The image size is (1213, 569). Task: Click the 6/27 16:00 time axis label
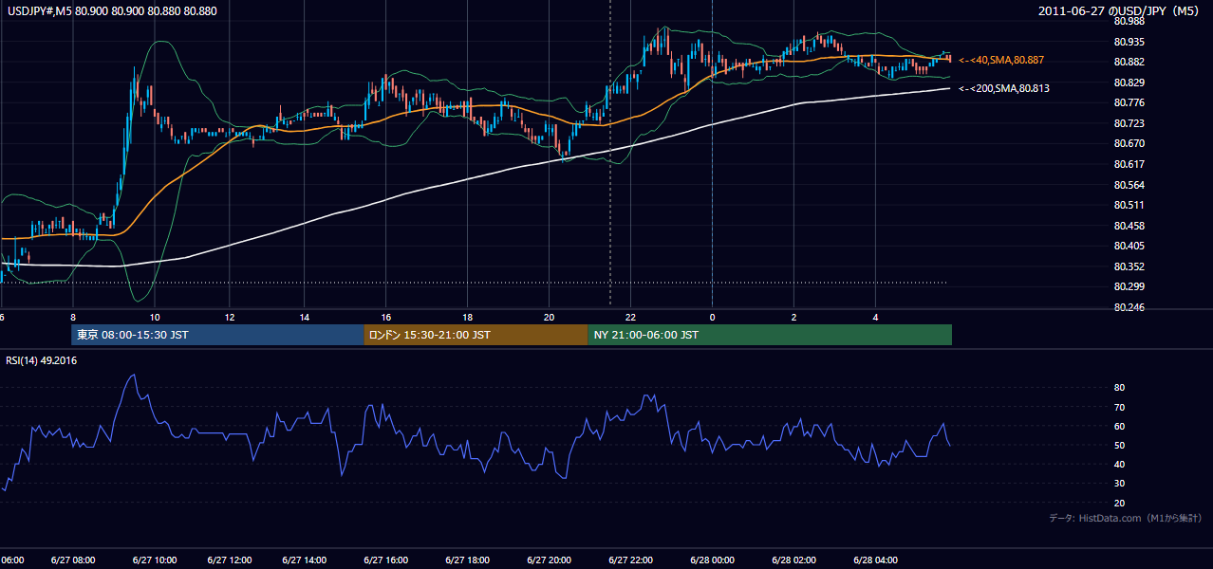click(x=385, y=560)
